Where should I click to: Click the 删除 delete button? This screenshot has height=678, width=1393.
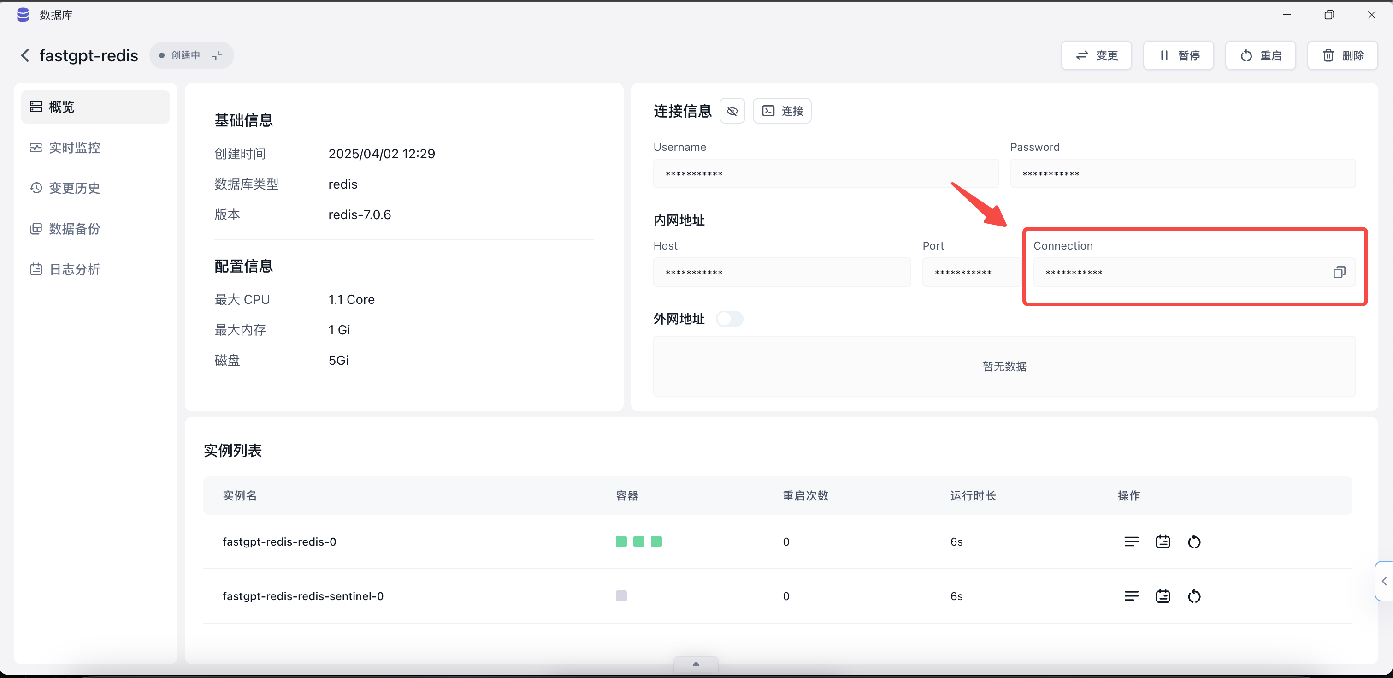tap(1342, 55)
